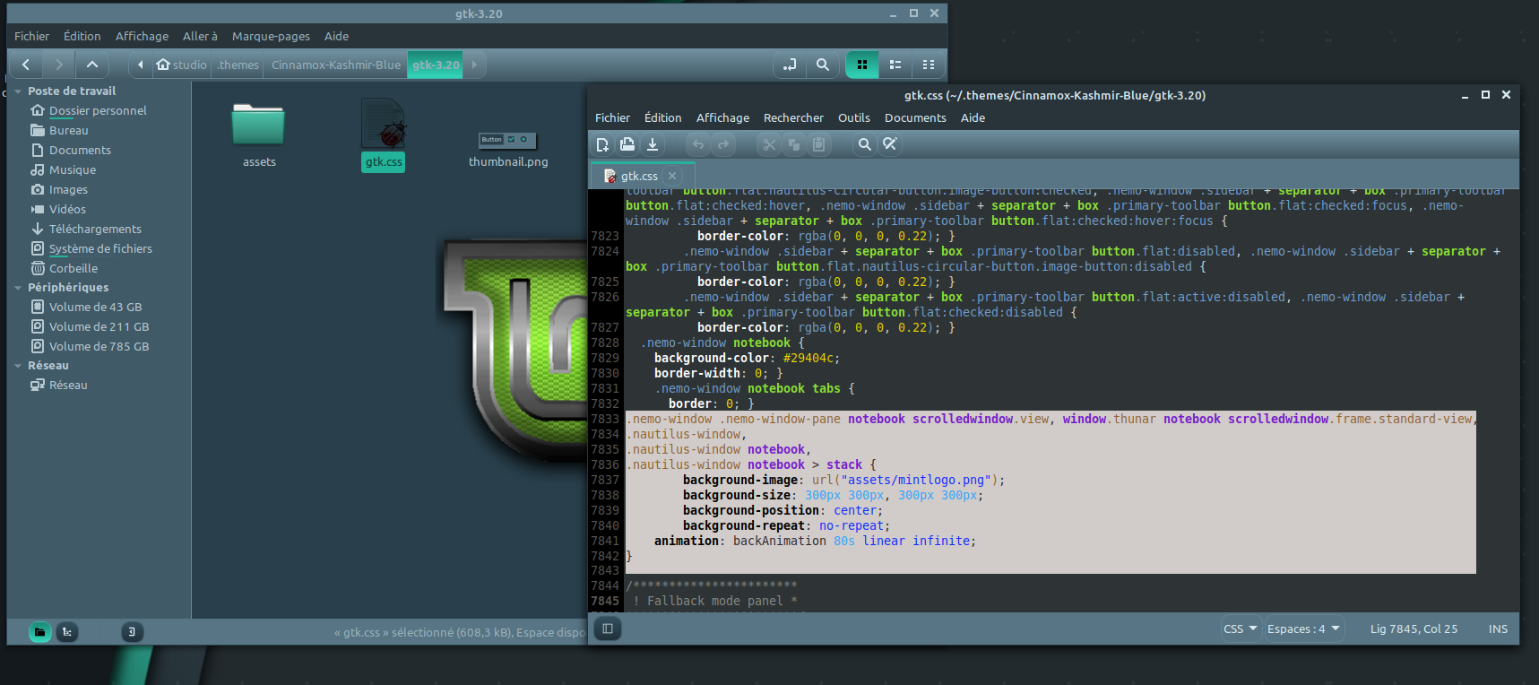Image resolution: width=1539 pixels, height=685 pixels.
Task: Create a new document in editor
Action: click(602, 144)
